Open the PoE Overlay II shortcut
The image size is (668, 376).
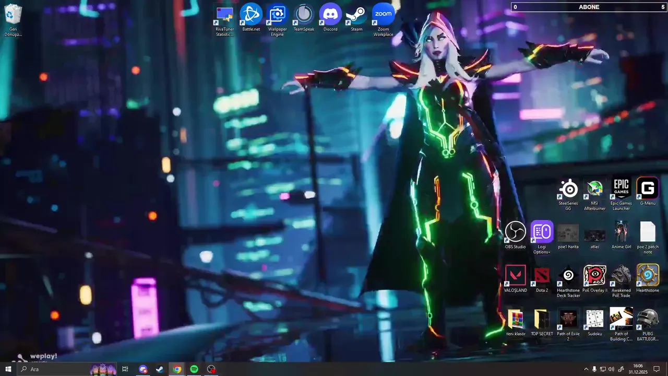tap(594, 279)
